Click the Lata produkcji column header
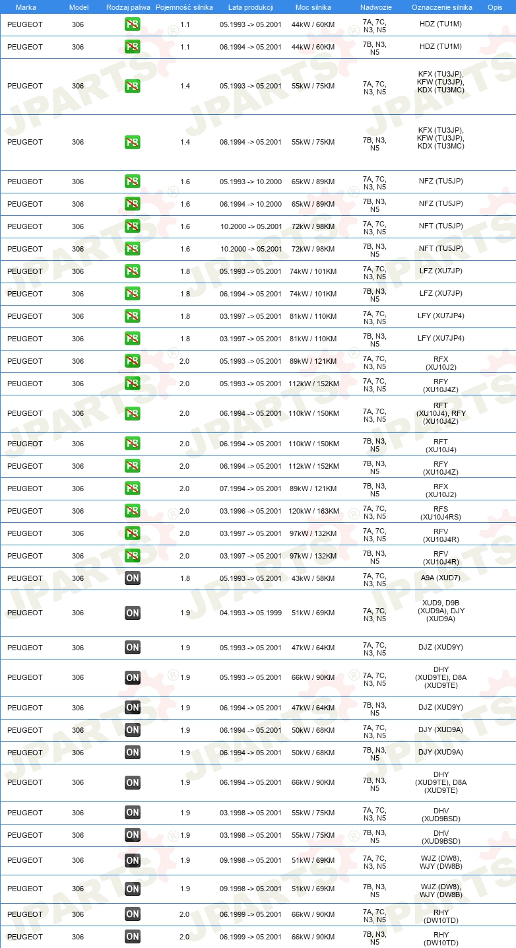 251,7
